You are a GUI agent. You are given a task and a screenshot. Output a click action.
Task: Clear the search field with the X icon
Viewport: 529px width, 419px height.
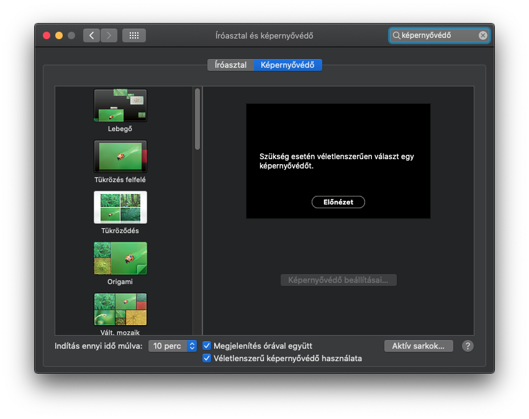pos(483,35)
